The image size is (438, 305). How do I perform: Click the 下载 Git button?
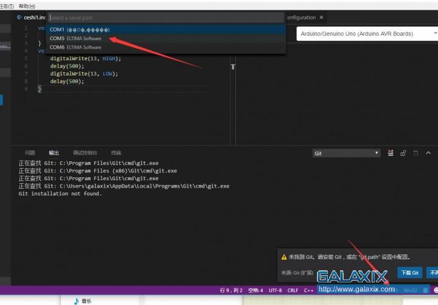410,273
